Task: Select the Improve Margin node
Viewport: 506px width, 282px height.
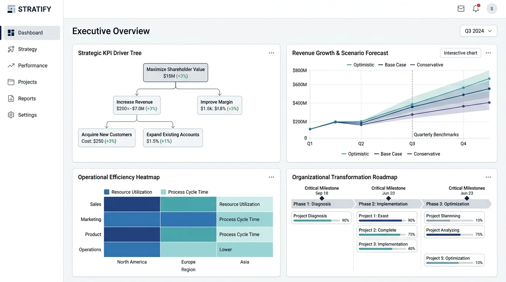Action: coord(220,105)
